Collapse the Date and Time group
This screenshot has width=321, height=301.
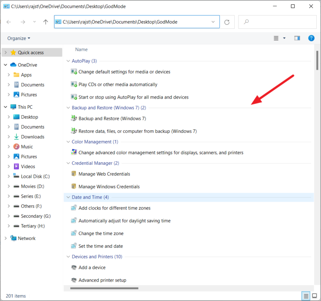pyautogui.click(x=68, y=197)
